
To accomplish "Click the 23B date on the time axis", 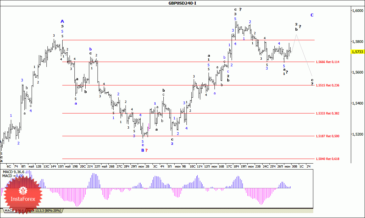I will (x=258, y=166).
